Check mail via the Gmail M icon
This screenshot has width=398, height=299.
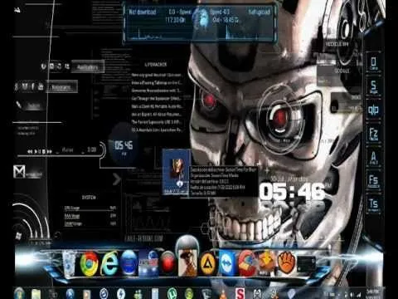[19, 172]
